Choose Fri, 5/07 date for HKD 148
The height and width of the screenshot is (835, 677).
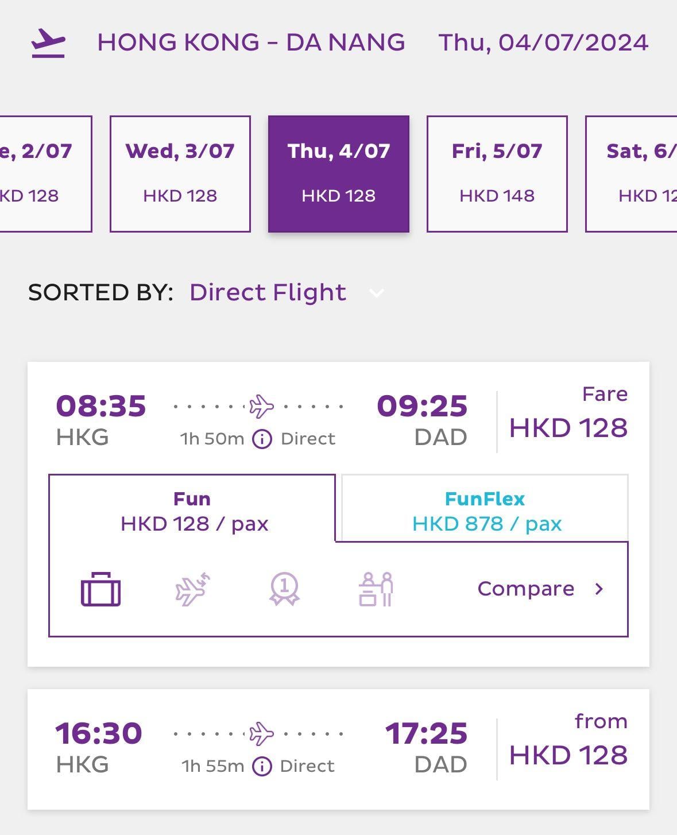tap(497, 173)
